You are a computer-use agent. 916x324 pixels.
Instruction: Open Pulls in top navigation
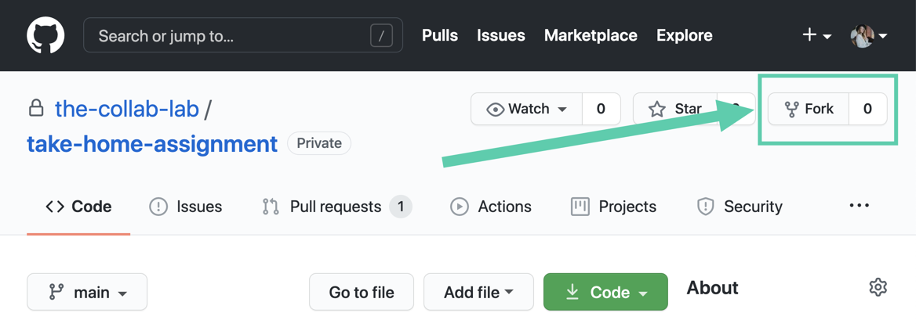point(440,35)
